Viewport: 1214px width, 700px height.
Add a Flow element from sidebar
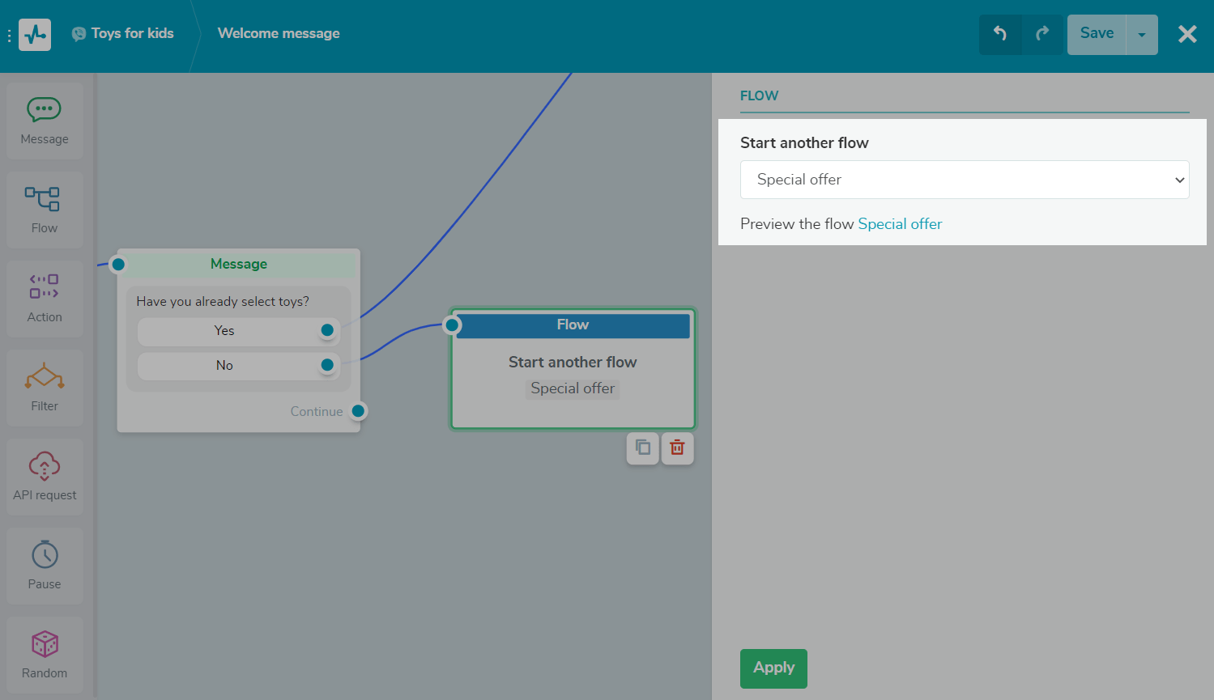(45, 210)
